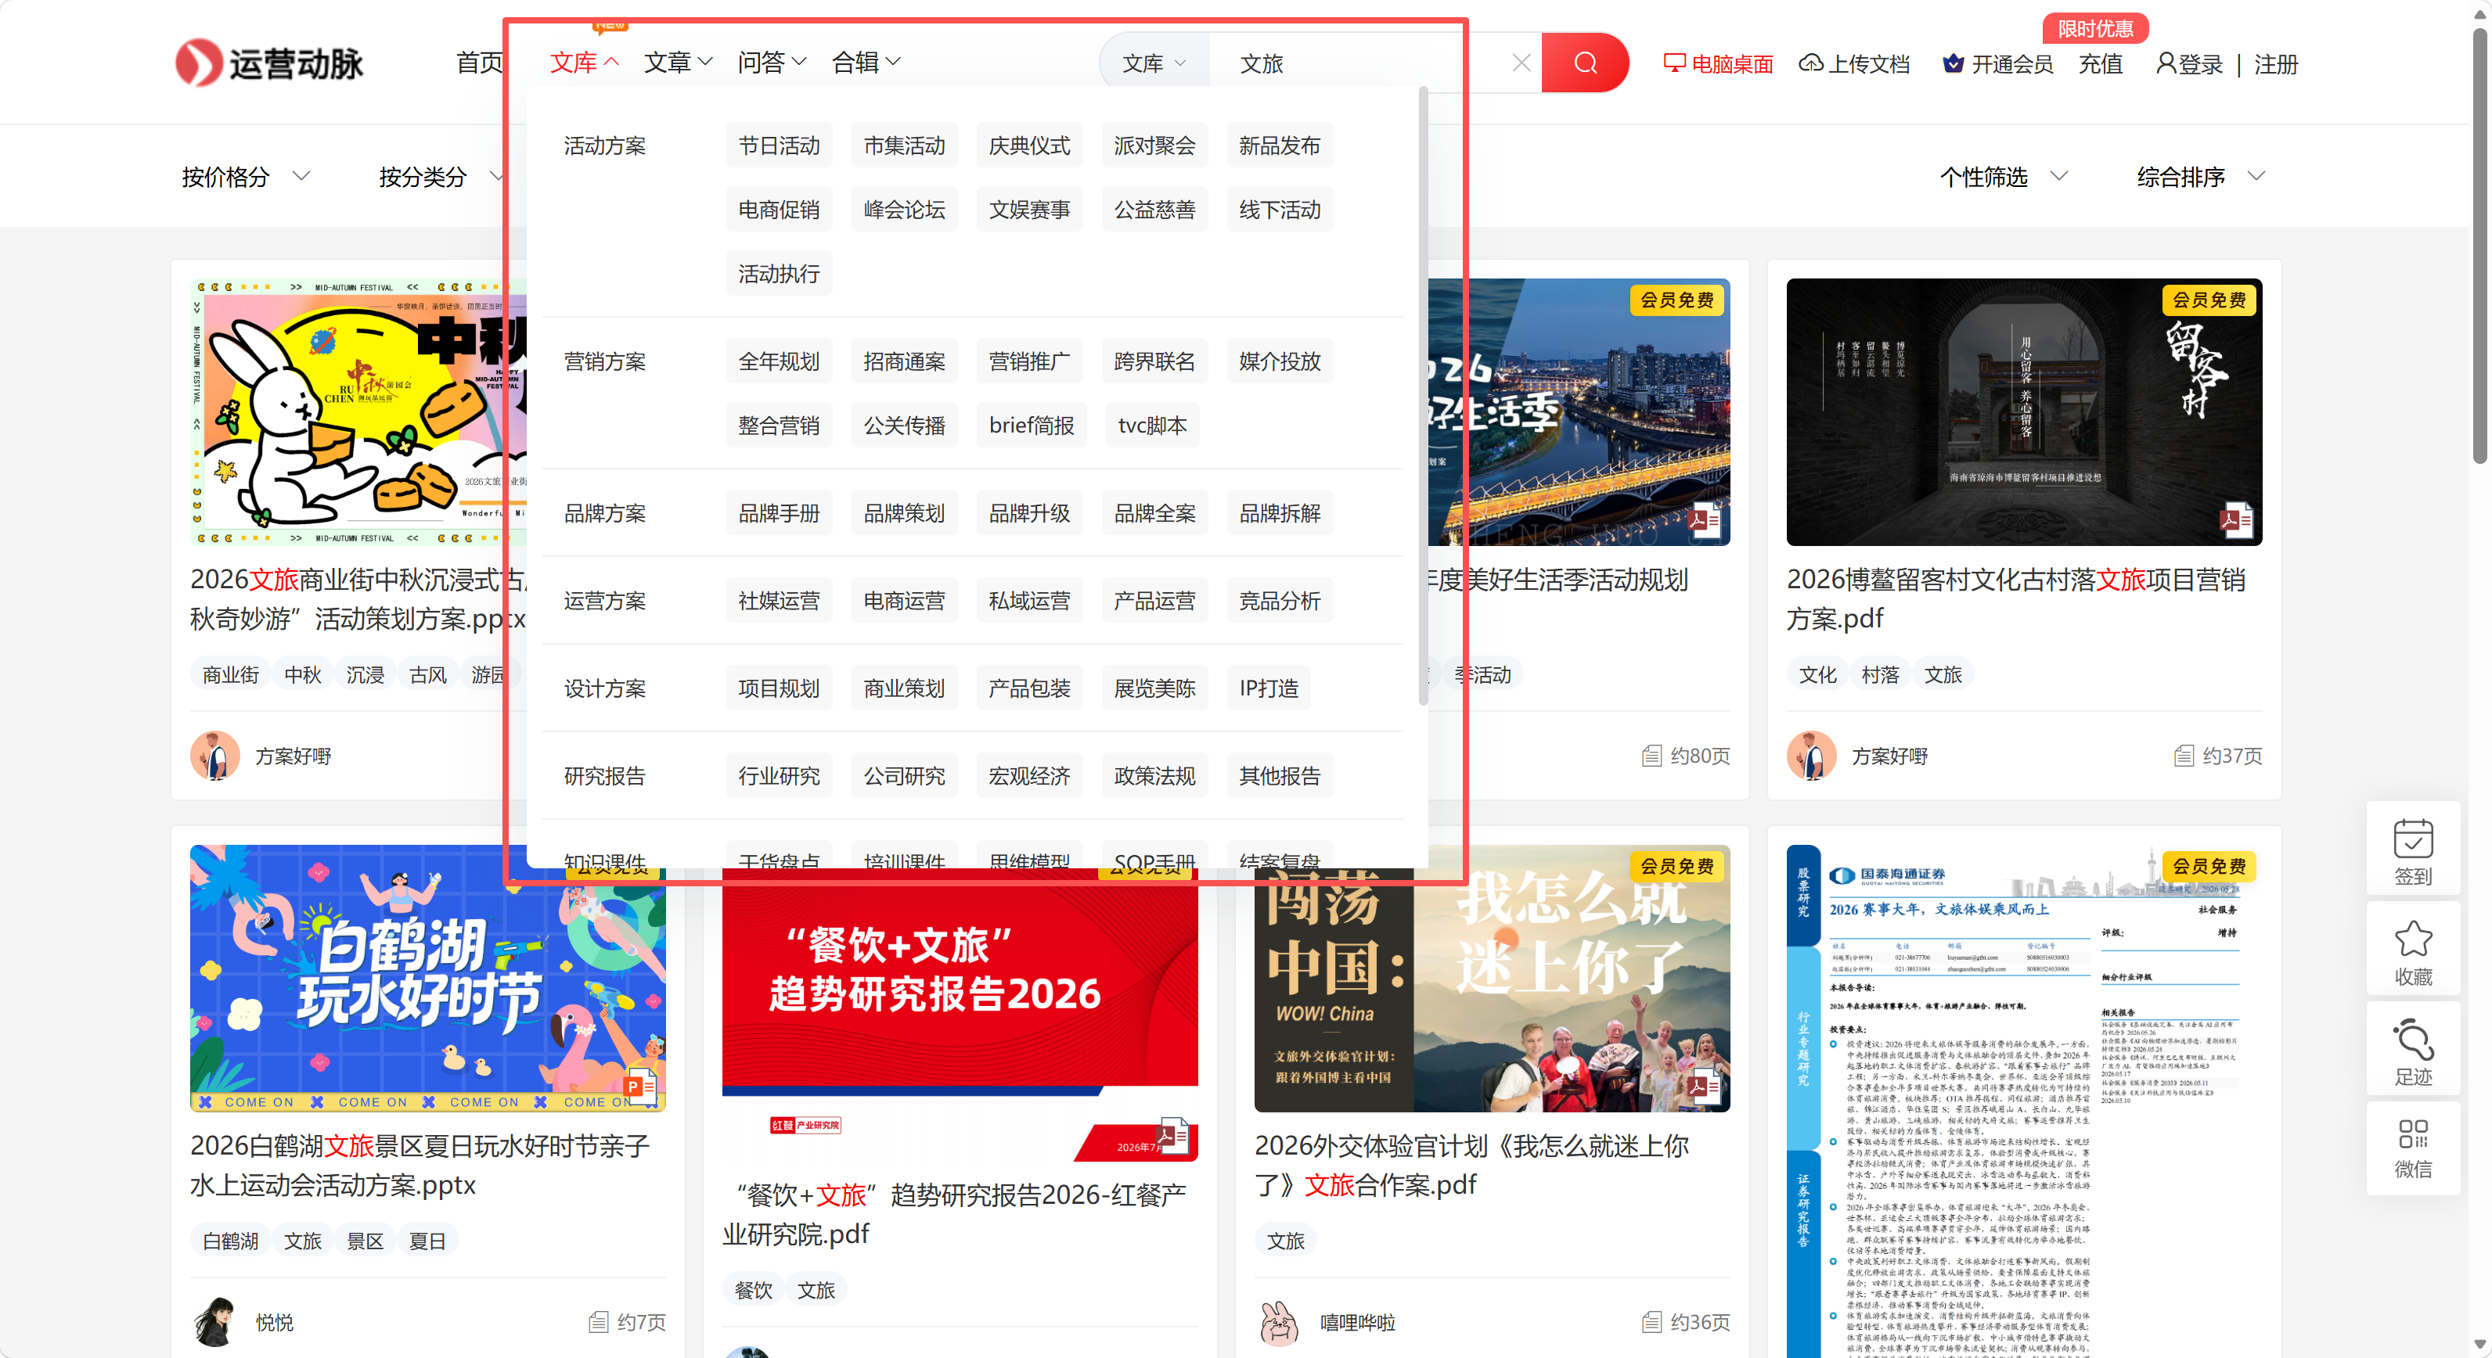2492x1358 pixels.
Task: Open the 2026博鳌留客村 document title
Action: click(2015, 598)
